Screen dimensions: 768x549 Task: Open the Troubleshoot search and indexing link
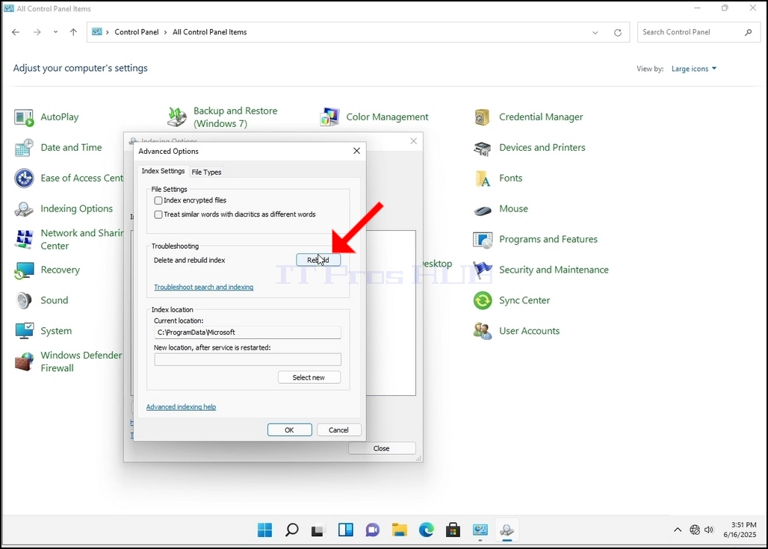tap(204, 287)
